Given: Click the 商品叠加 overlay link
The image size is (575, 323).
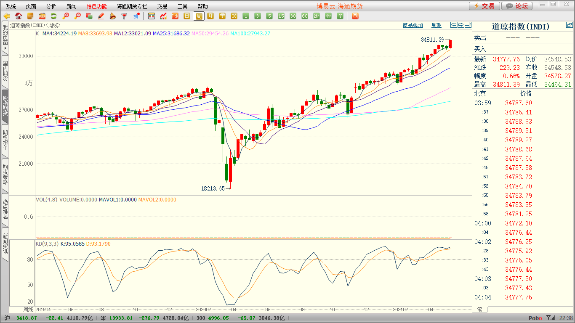Looking at the screenshot, I should [x=413, y=26].
